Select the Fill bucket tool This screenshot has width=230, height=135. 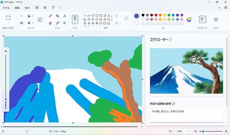click(x=57, y=16)
